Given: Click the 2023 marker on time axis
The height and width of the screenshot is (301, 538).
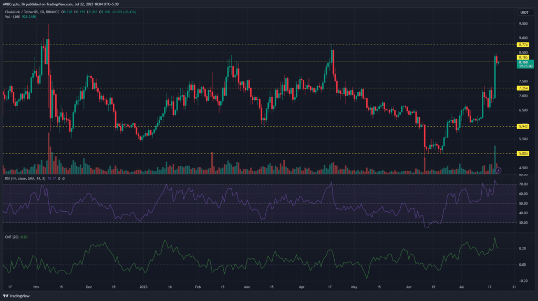Looking at the screenshot, I should point(143,287).
